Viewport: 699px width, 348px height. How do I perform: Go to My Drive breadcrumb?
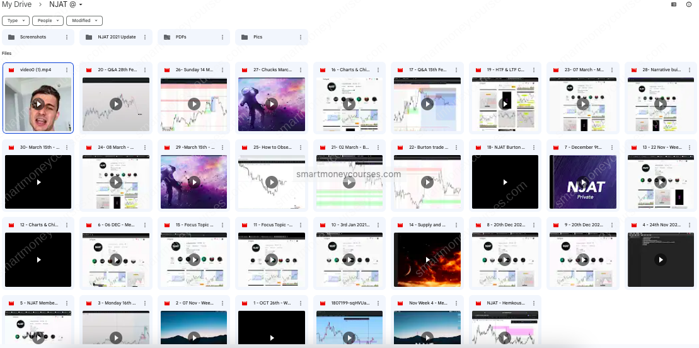point(16,5)
